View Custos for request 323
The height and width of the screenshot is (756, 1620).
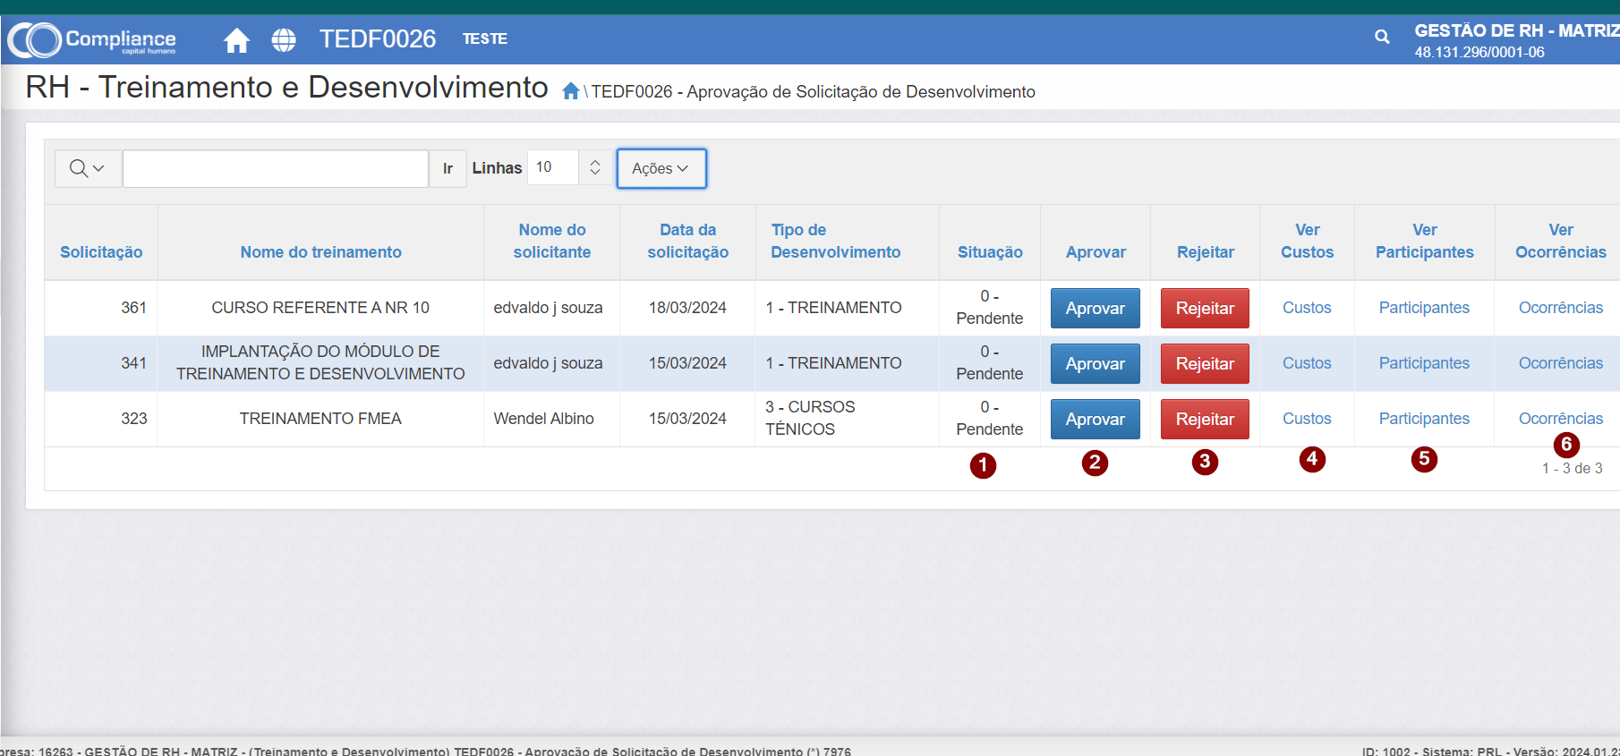coord(1307,419)
